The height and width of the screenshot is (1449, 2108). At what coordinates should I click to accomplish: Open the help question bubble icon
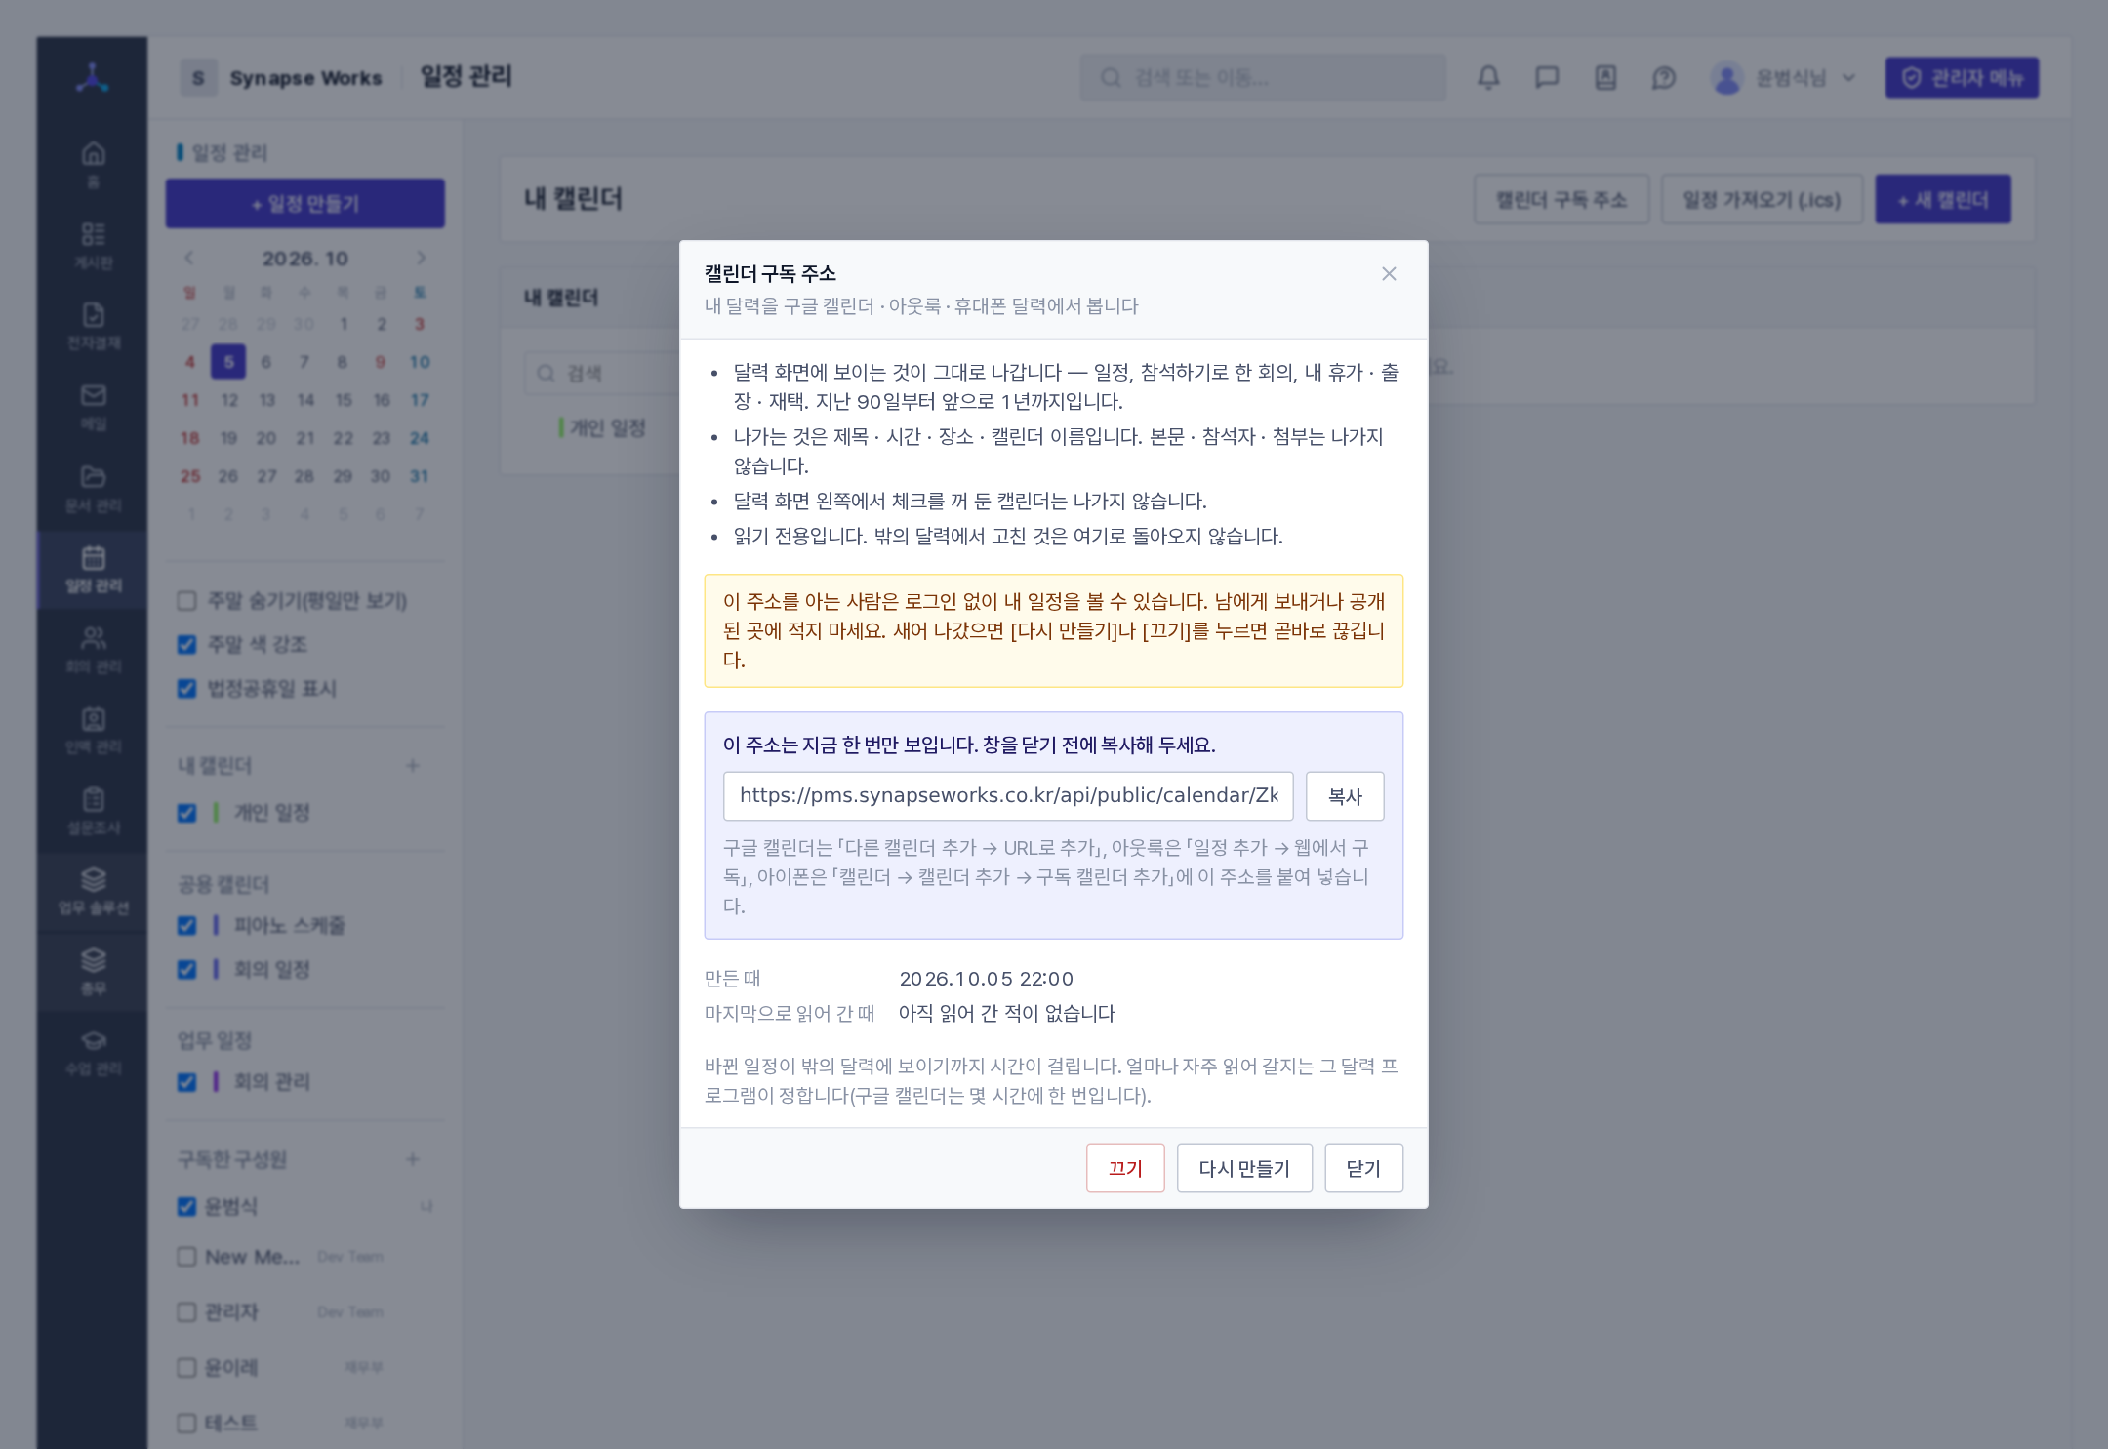click(1664, 77)
